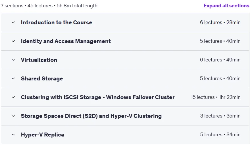Click the 6 lectures • 28min label
The width and height of the screenshot is (250, 145).
[x=220, y=22]
